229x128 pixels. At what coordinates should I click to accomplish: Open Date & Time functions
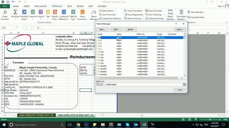pos(55,15)
